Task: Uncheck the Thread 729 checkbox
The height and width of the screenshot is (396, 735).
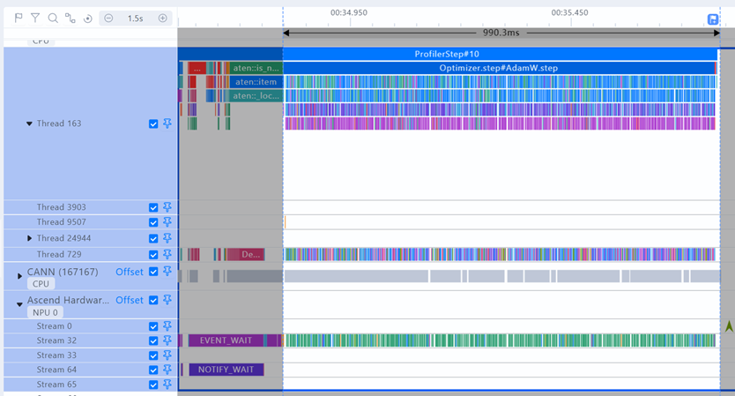Action: tap(153, 254)
